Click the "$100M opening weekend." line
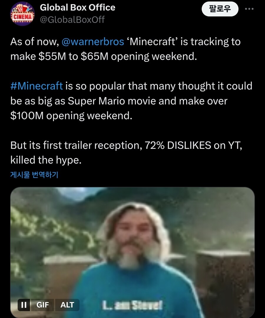The width and height of the screenshot is (265, 318). (x=71, y=116)
